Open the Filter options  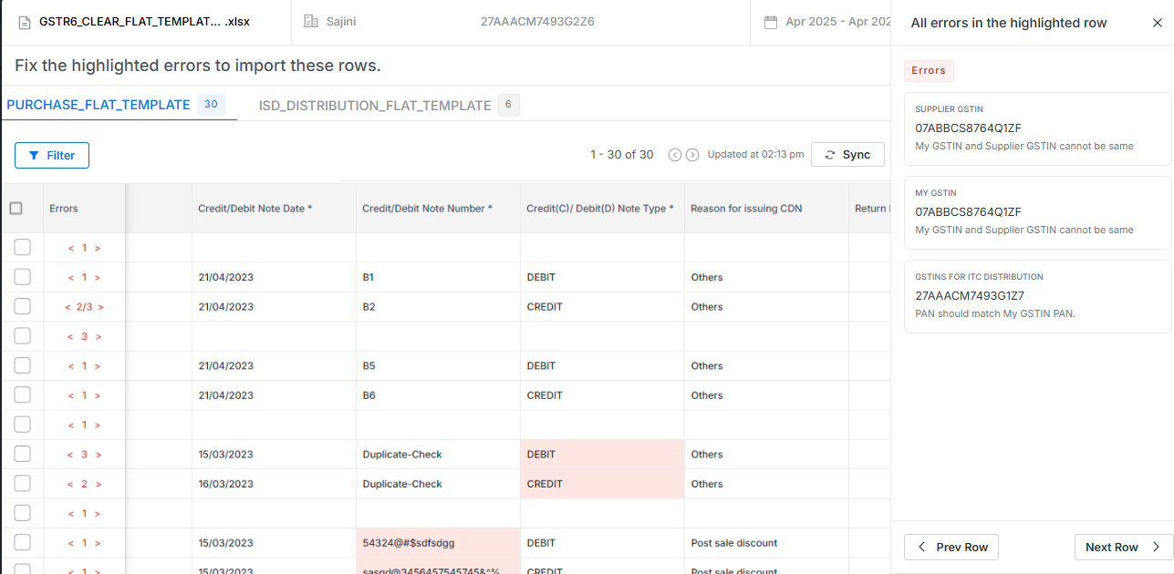(52, 155)
